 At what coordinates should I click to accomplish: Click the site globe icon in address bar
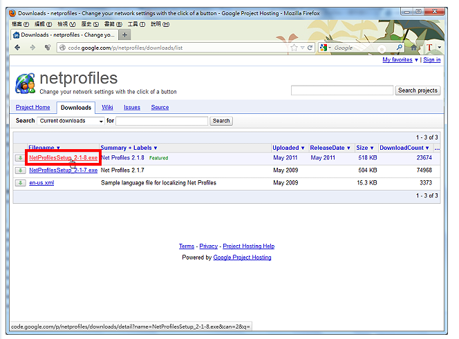[x=62, y=48]
